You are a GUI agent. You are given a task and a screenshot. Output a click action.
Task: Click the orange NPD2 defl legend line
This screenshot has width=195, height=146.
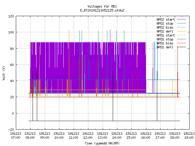pos(181,31)
